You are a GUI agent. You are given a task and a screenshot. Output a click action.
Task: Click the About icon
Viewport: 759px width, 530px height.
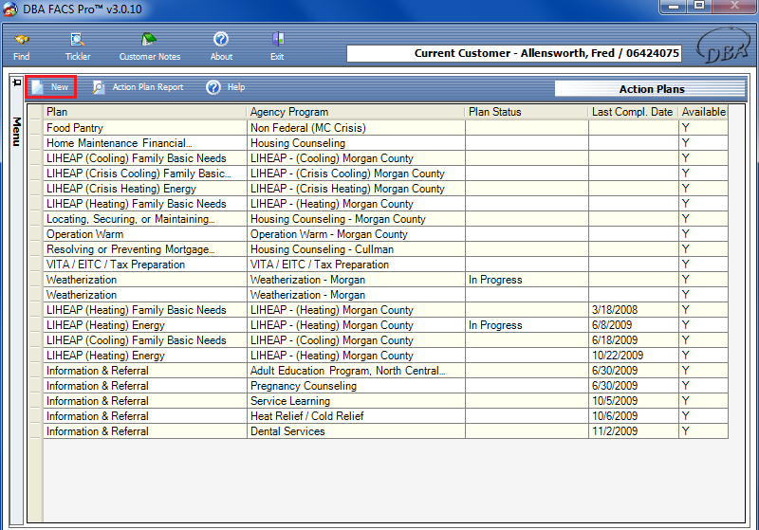(x=221, y=45)
